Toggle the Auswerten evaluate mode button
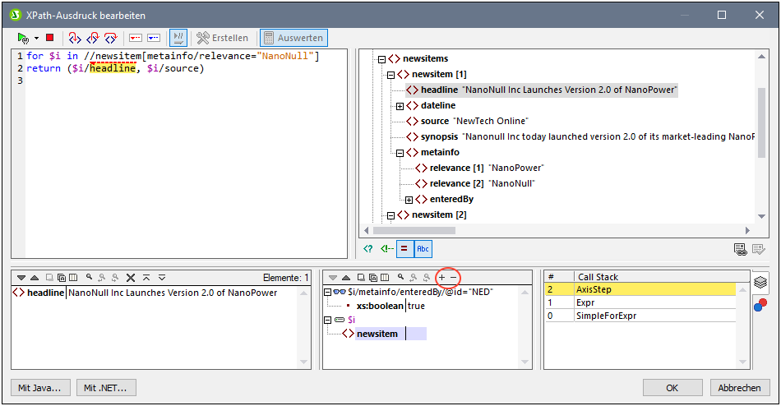Image resolution: width=781 pixels, height=406 pixels. [293, 38]
